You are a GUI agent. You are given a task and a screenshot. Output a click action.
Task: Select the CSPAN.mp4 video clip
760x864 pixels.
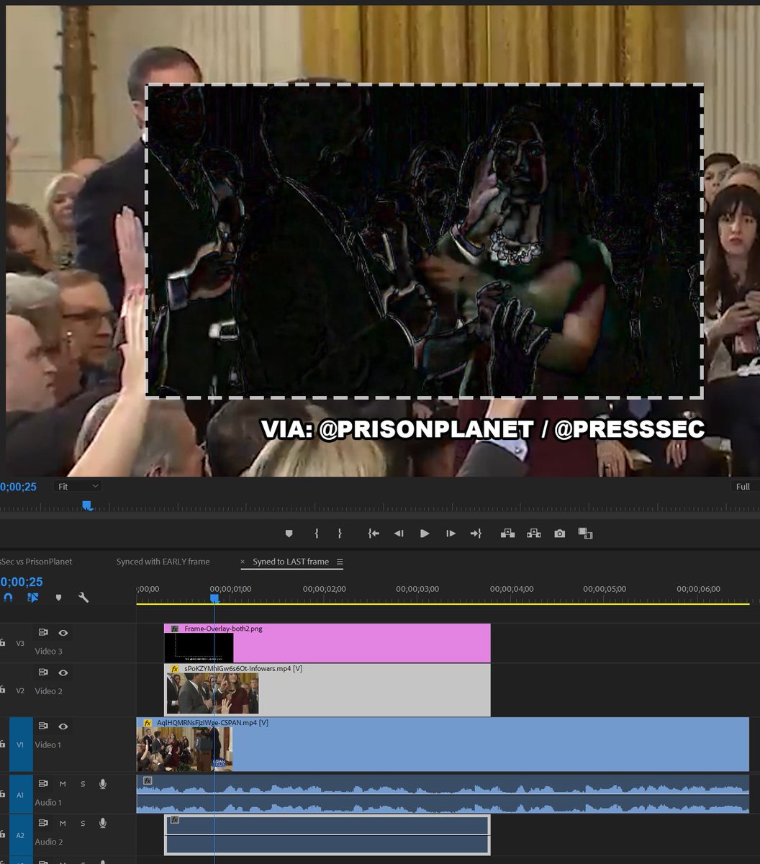(x=443, y=744)
